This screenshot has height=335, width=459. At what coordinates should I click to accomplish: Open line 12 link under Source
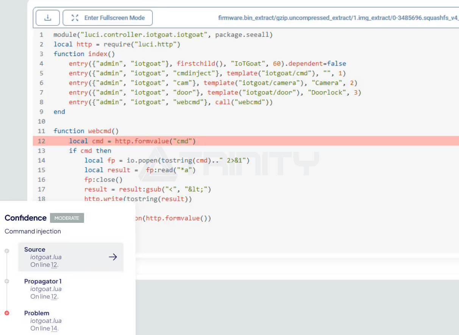(54, 265)
